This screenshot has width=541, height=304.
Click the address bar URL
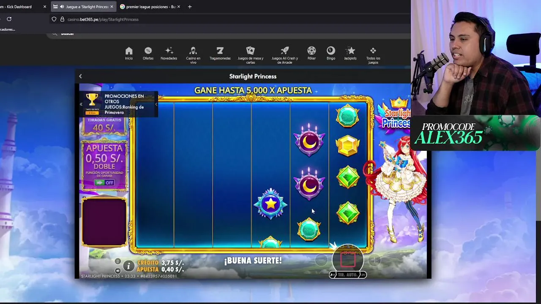point(103,19)
